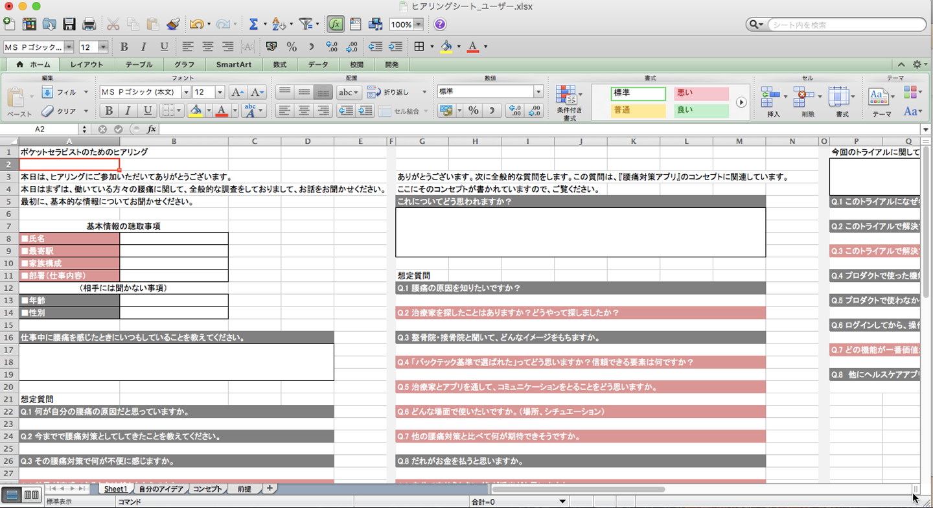
Task: Toggle the formula bar fx button
Action: pos(335,25)
